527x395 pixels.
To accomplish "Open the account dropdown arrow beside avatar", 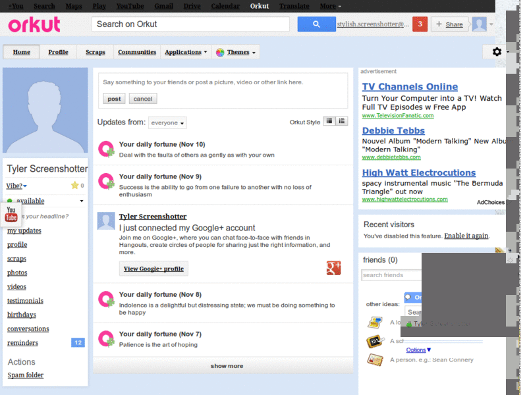I will tap(491, 24).
